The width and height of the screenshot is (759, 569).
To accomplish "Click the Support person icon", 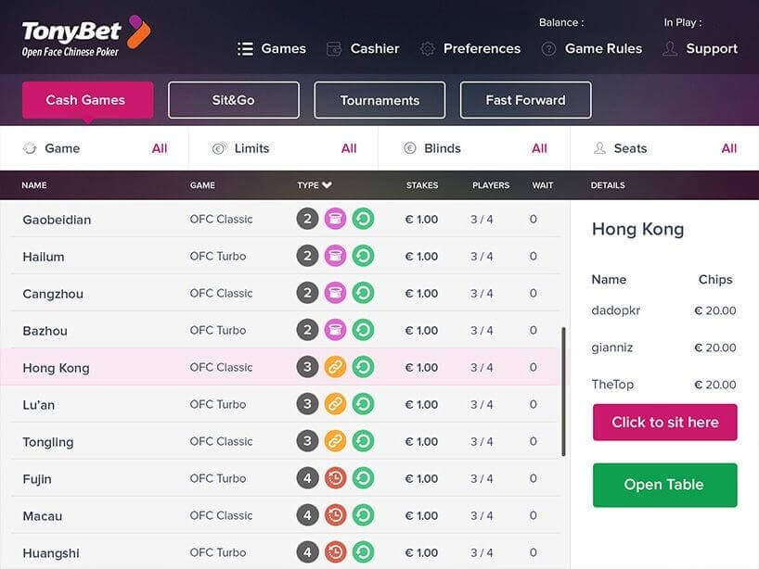I will click(x=670, y=49).
